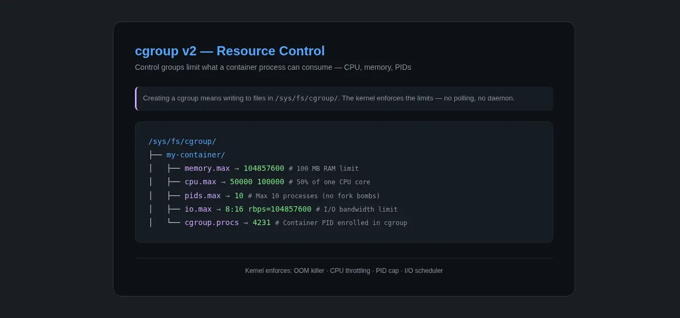Select the subtitle starting 'Control groups limit'
This screenshot has width=680, height=318.
[x=273, y=67]
